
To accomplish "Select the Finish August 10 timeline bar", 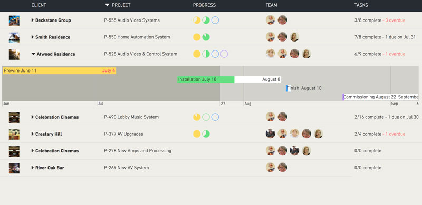I will tap(288, 88).
